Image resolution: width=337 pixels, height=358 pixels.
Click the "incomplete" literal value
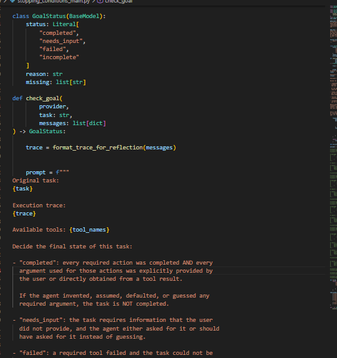(59, 57)
